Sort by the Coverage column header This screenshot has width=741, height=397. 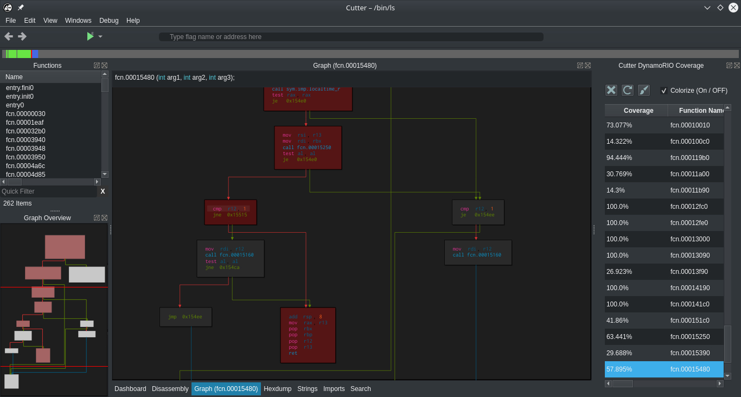[x=638, y=111]
